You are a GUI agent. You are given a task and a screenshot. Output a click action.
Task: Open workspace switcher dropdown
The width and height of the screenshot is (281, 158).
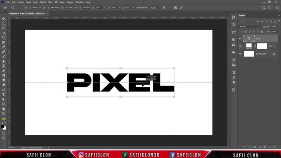[x=270, y=8]
